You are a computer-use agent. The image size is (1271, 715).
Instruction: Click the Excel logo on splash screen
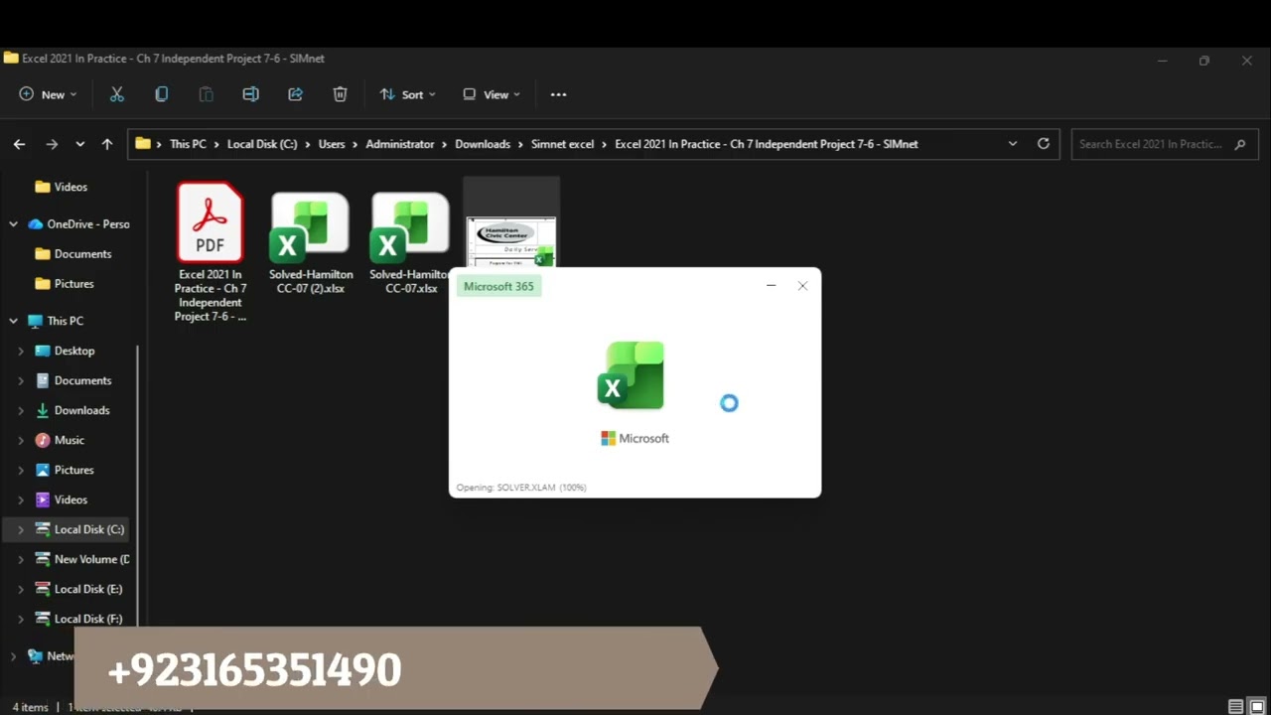[632, 375]
